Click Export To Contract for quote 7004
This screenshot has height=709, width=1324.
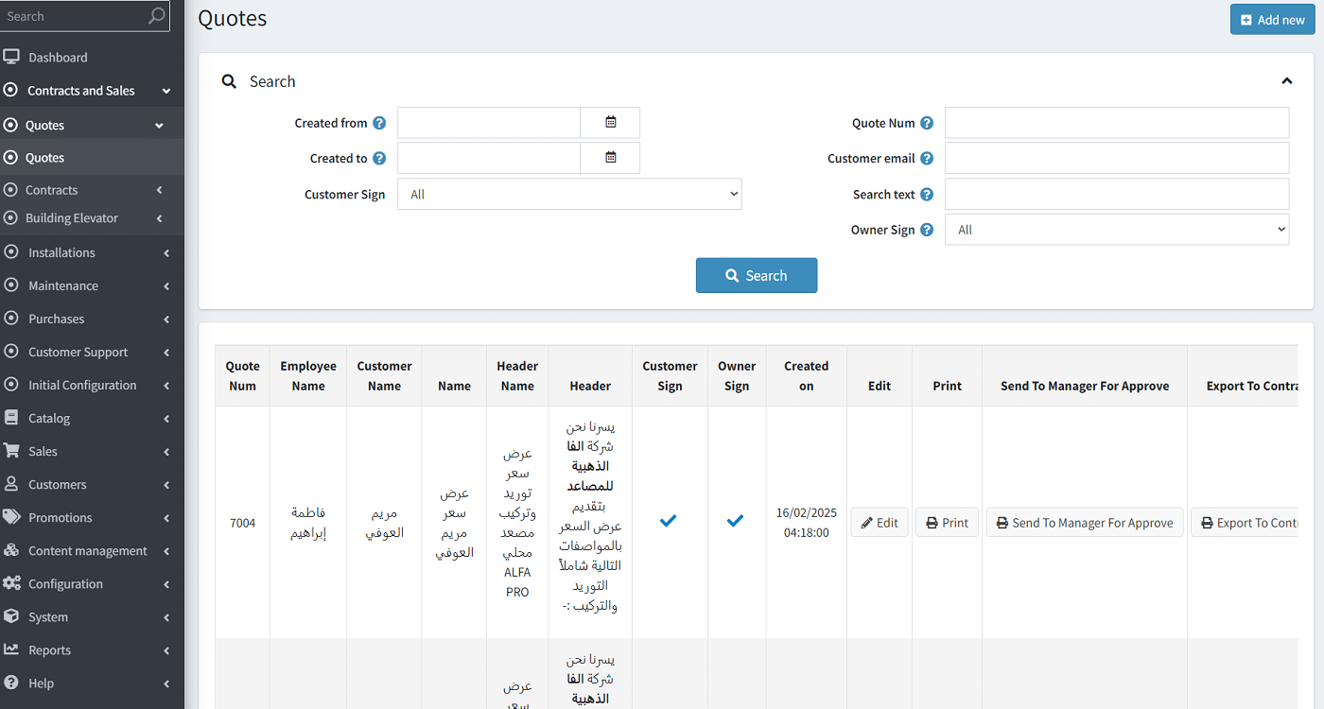click(x=1245, y=523)
